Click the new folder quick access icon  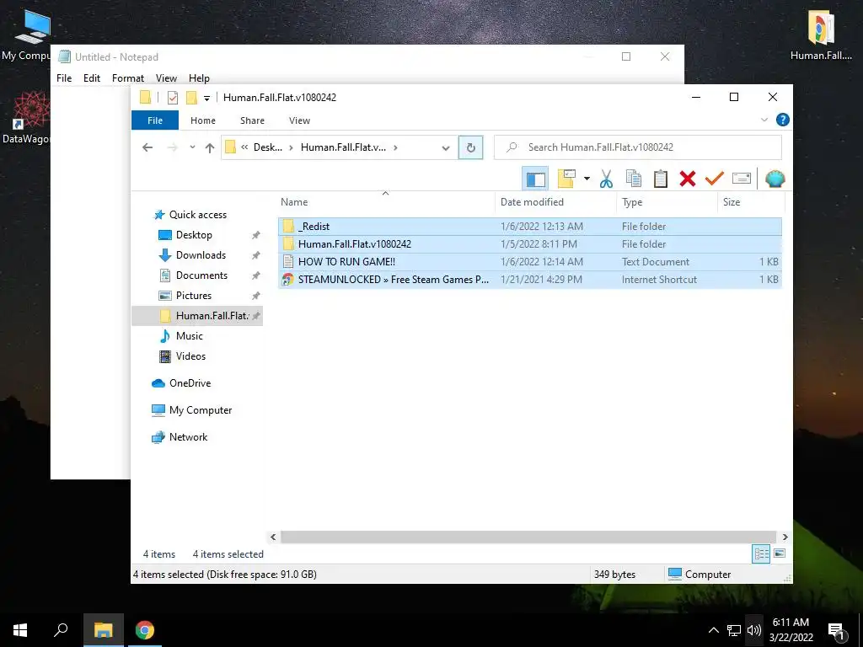click(x=191, y=98)
